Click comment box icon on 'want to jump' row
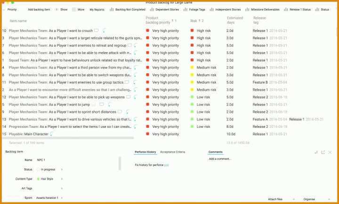Image resolution: width=339 pixels, height=204 pixels. coord(101,104)
